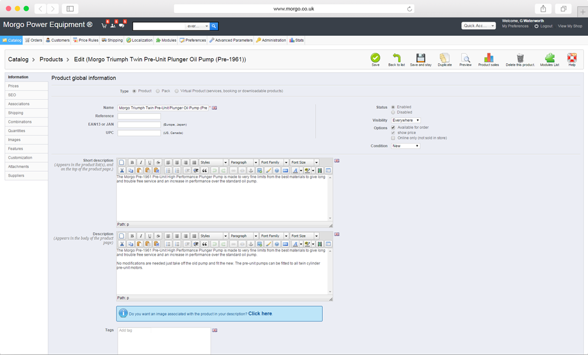Select the Virtual Product type radio button

tap(176, 91)
